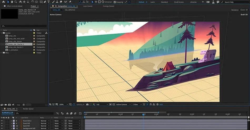The height and width of the screenshot is (130, 250).
Task: Select the Rotation tool
Action: coord(33,2)
